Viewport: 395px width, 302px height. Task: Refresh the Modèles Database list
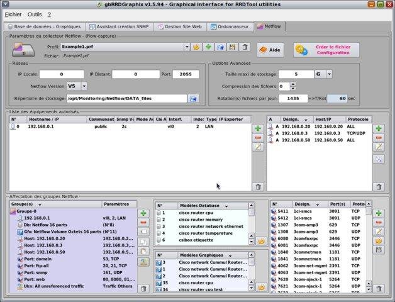262,241
